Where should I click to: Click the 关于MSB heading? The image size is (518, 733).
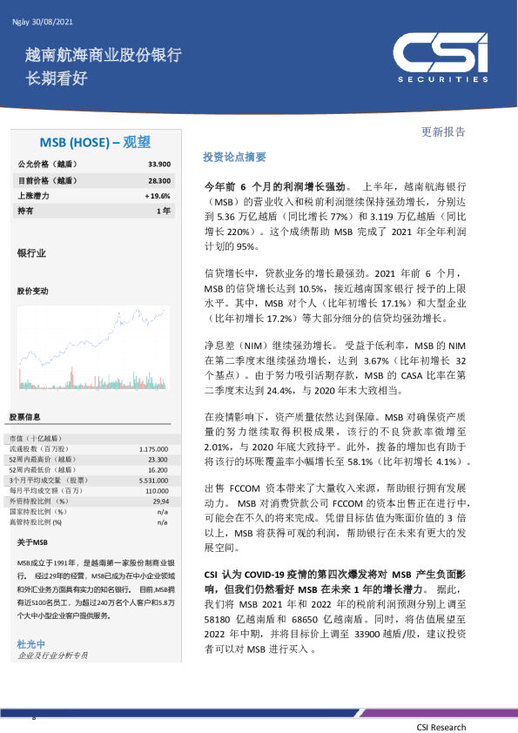(x=32, y=542)
